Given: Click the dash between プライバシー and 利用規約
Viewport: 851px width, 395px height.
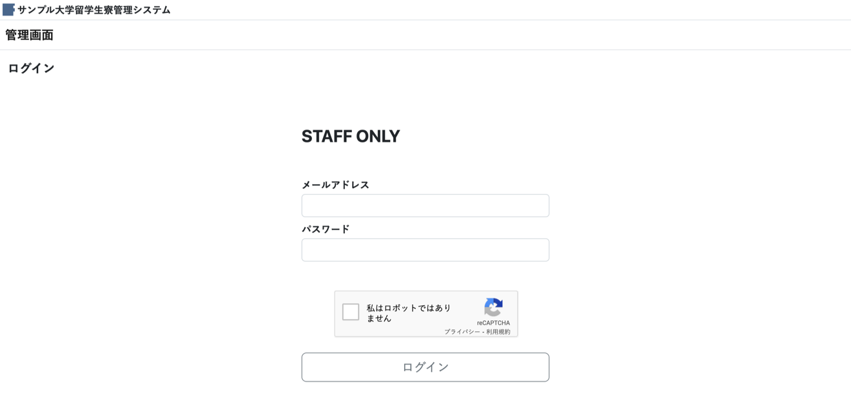Looking at the screenshot, I should [x=483, y=332].
